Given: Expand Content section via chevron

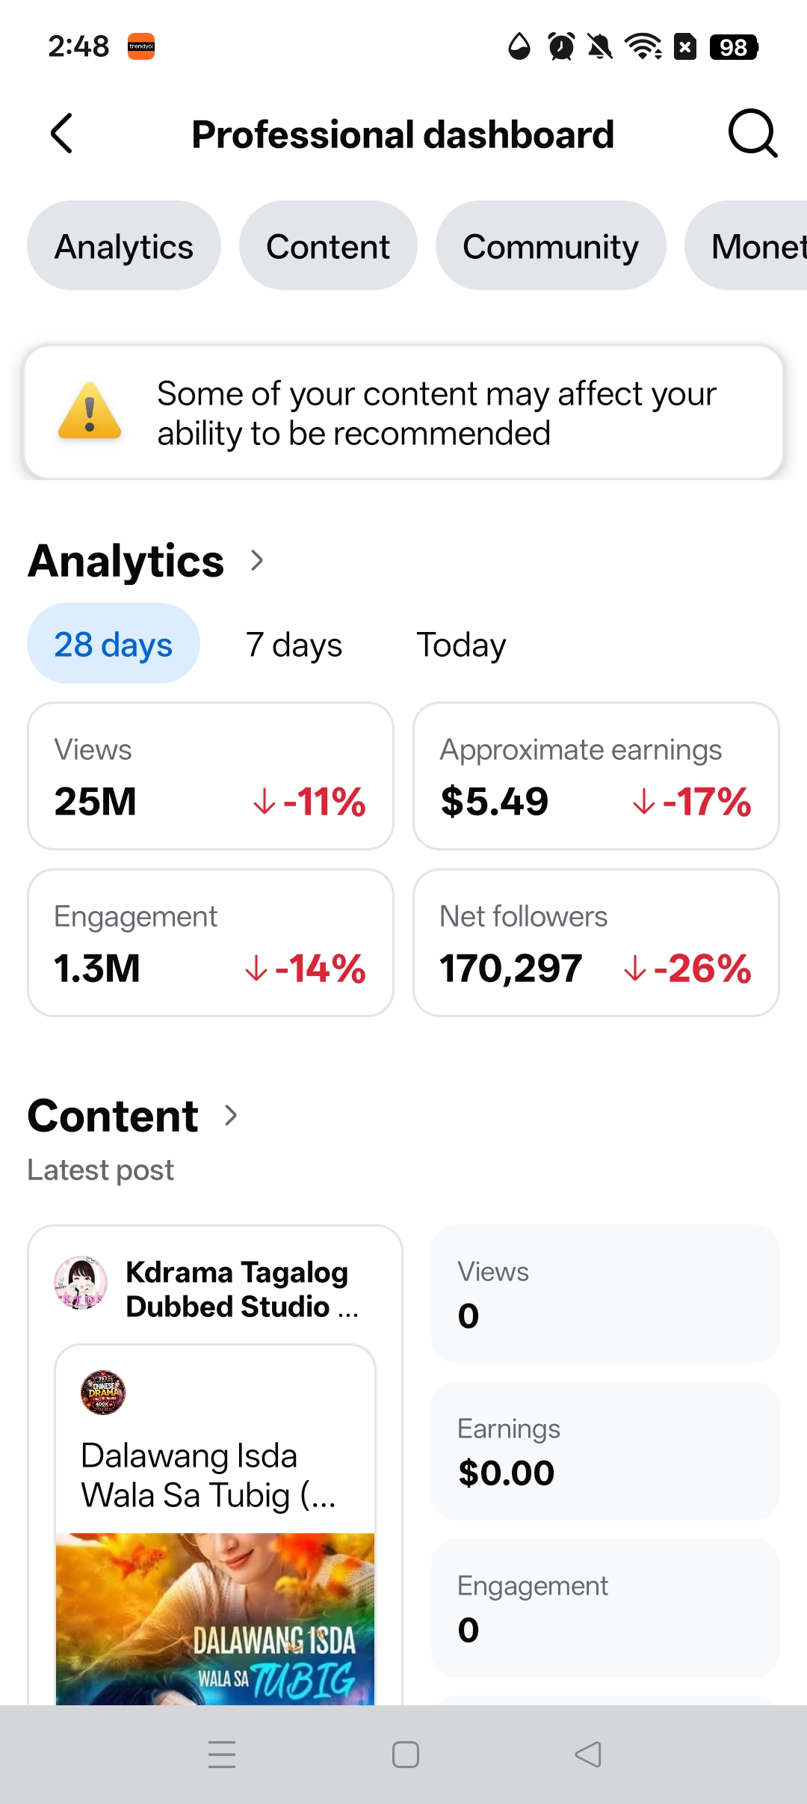Looking at the screenshot, I should (231, 1115).
